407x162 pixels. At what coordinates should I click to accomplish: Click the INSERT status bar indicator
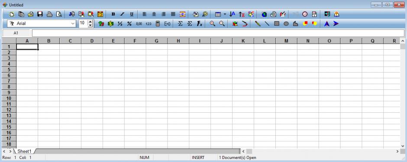coord(198,158)
